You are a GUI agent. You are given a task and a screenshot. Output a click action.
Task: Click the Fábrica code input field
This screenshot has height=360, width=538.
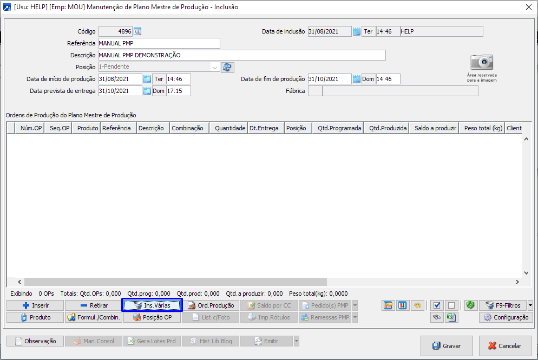point(315,91)
